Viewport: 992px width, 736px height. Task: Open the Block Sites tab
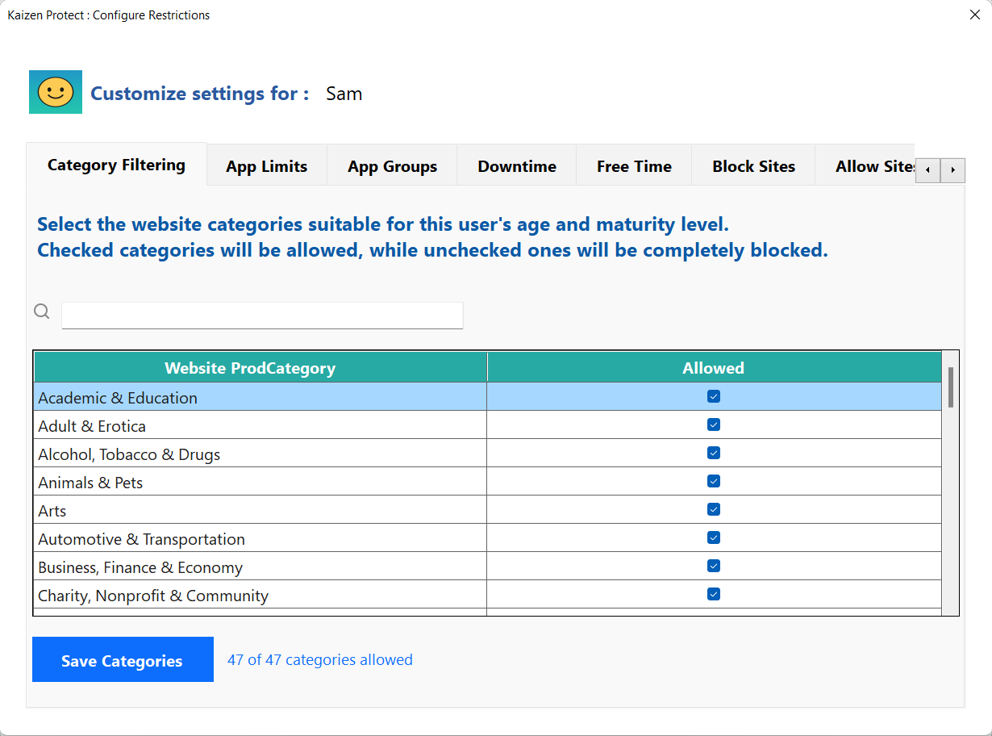pos(753,165)
